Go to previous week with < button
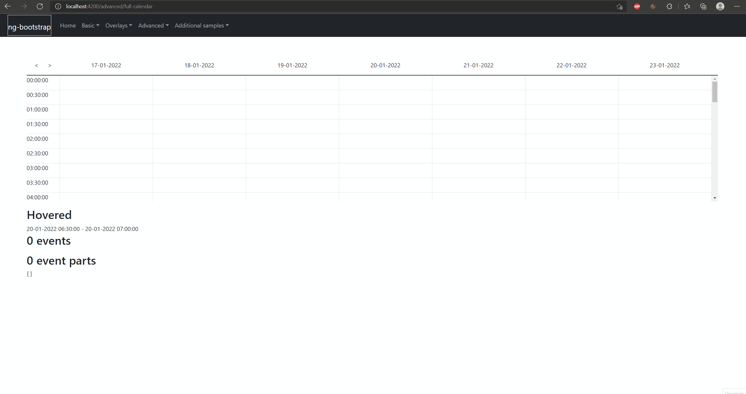This screenshot has width=746, height=394. [x=36, y=65]
